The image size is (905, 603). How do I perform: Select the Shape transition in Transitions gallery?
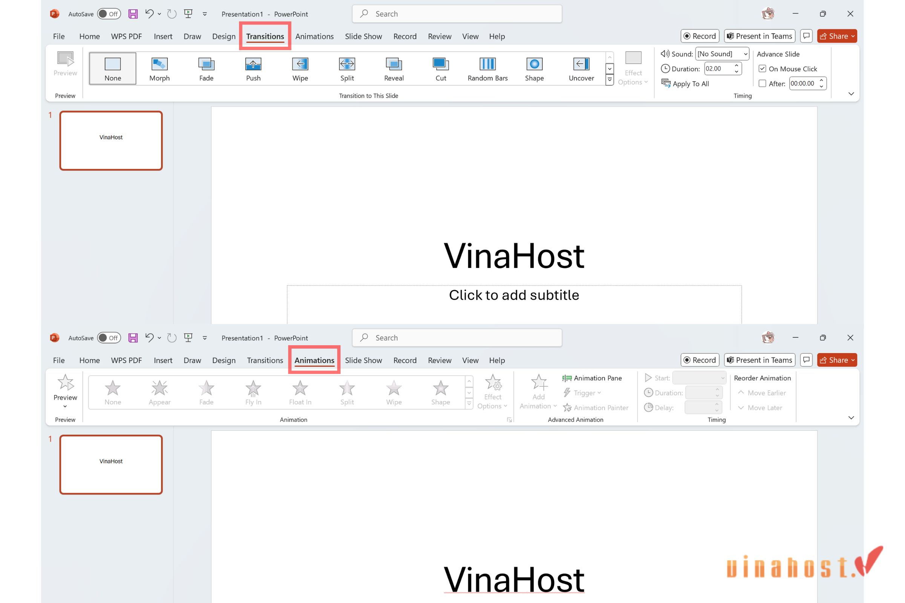pyautogui.click(x=534, y=69)
